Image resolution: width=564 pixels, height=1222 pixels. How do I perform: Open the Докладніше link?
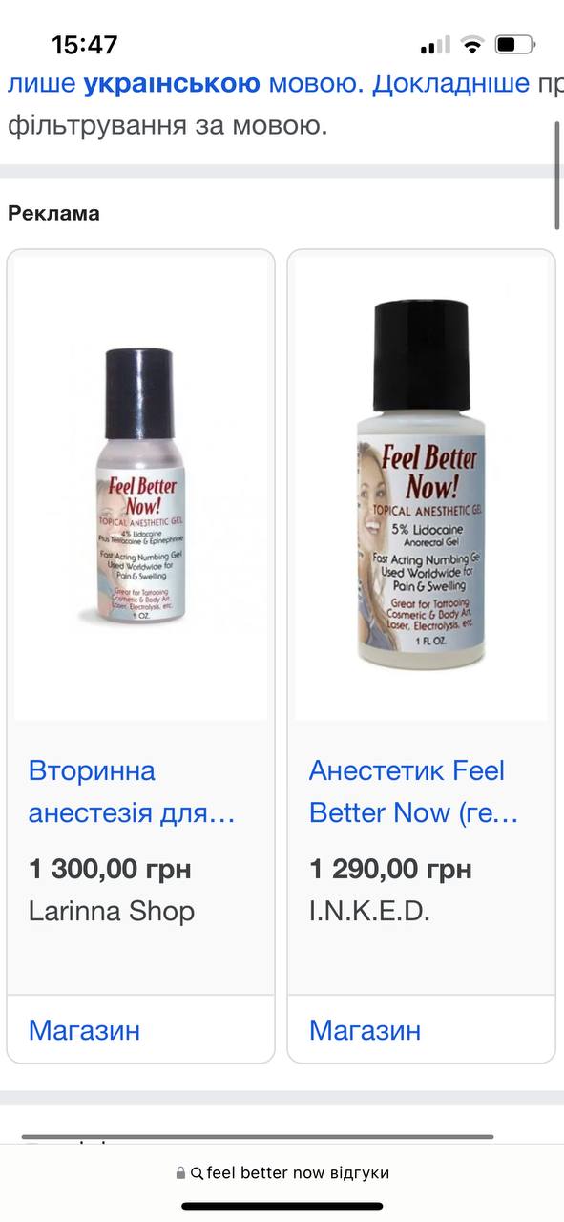450,83
